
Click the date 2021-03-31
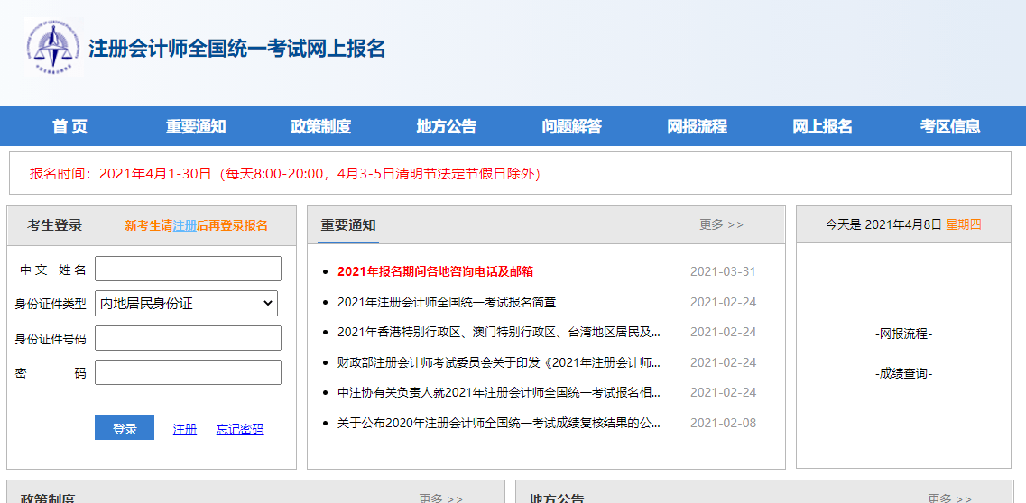723,271
